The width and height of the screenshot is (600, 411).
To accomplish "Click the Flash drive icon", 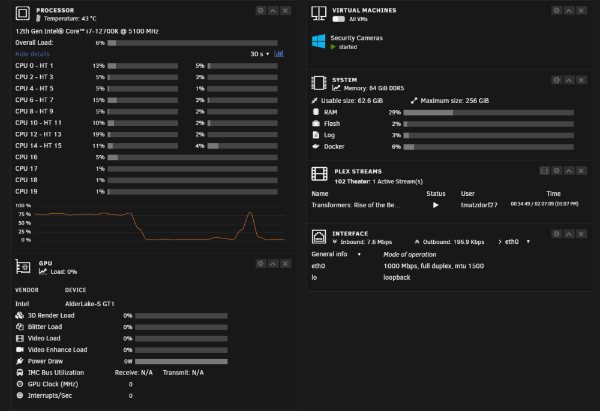I will click(316, 123).
